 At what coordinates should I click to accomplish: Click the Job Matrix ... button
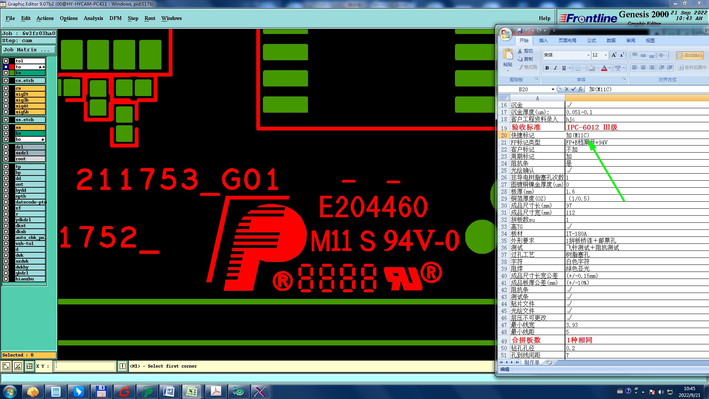pyautogui.click(x=29, y=50)
